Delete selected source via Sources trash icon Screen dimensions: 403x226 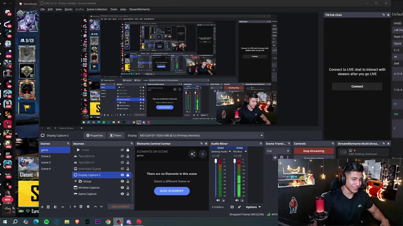click(x=81, y=207)
